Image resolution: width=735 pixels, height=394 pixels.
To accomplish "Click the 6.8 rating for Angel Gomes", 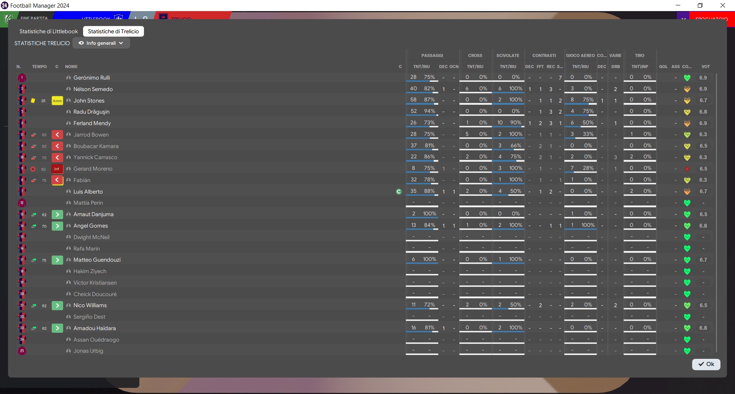I will (703, 226).
